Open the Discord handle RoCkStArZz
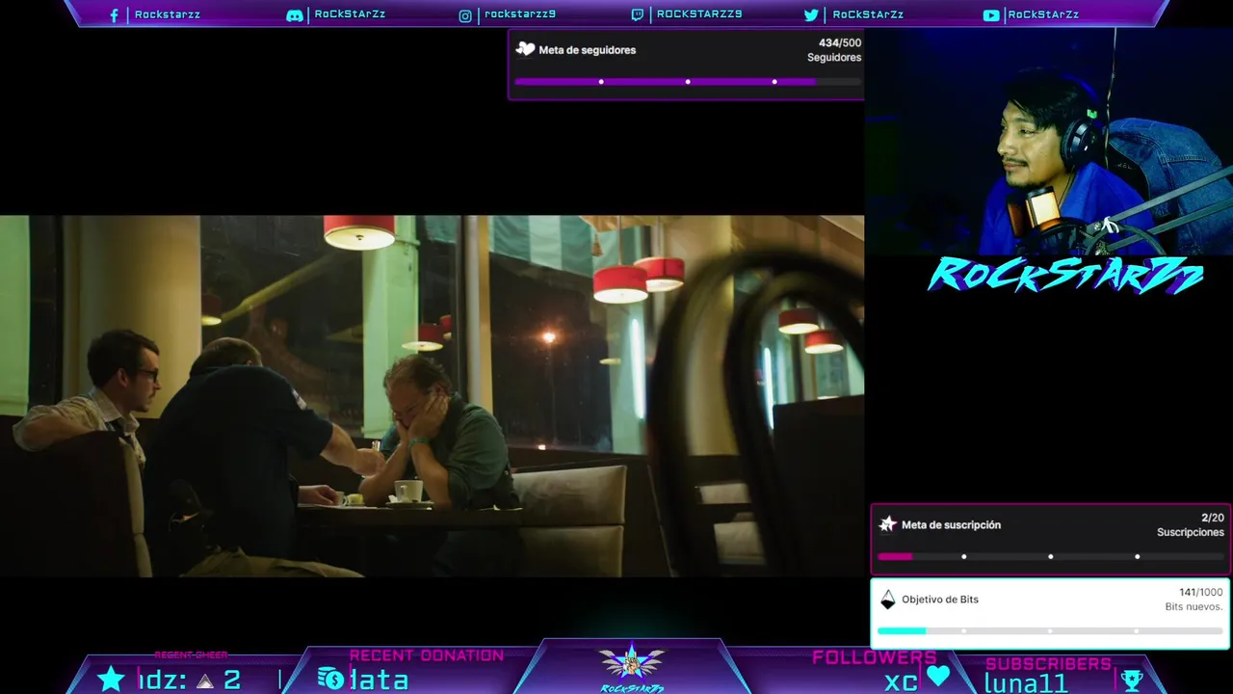1233x694 pixels. coord(350,14)
